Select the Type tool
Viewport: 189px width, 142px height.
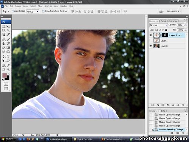tap(8, 56)
